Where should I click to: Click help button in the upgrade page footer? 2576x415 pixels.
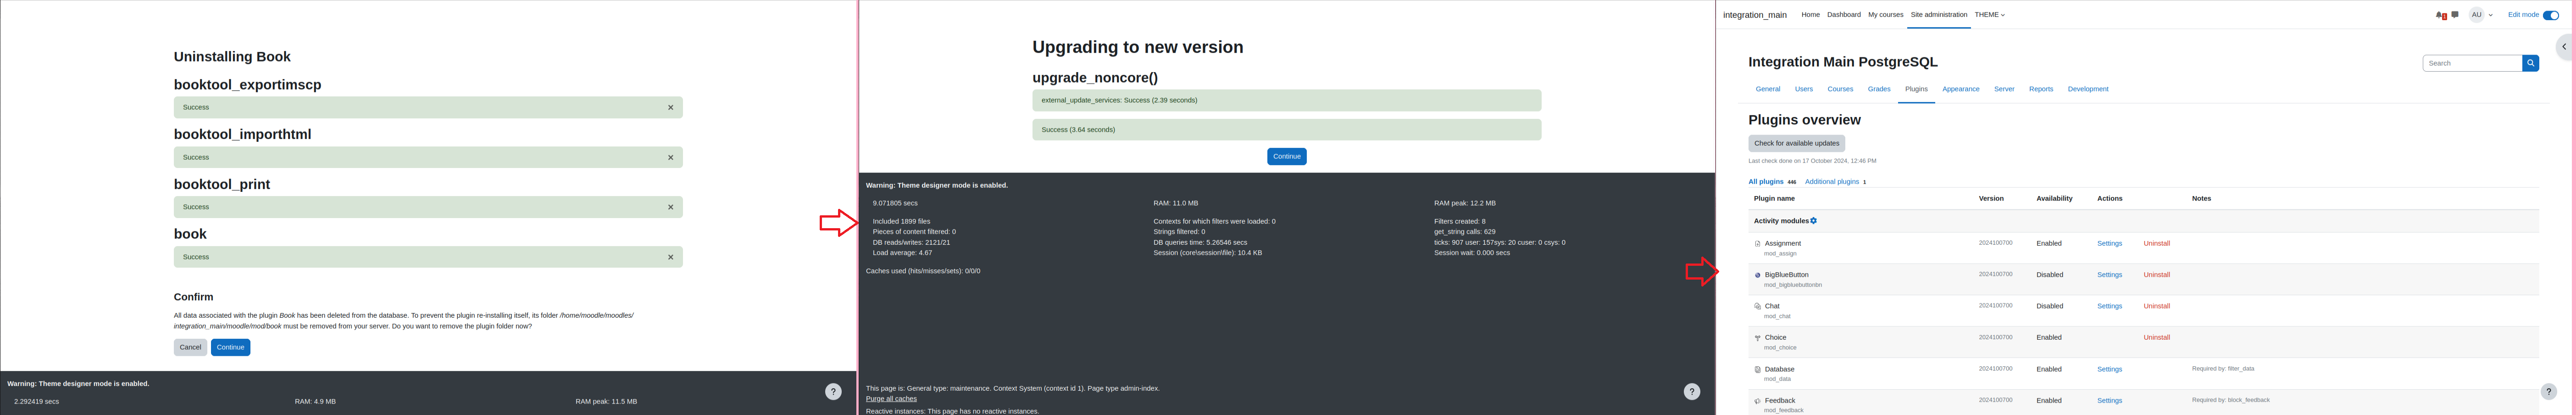click(1691, 392)
